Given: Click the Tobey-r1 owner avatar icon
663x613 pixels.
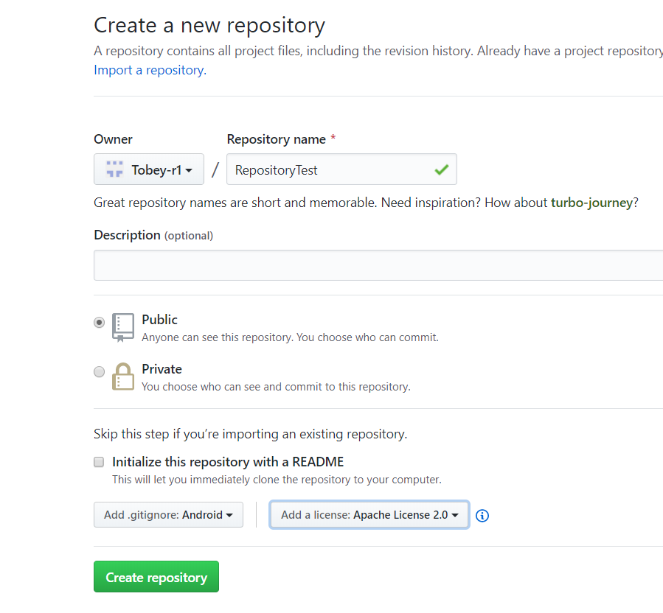Looking at the screenshot, I should (x=114, y=169).
